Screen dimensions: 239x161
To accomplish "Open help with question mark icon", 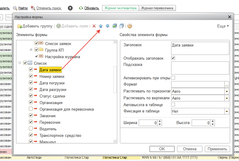I will (130, 26).
